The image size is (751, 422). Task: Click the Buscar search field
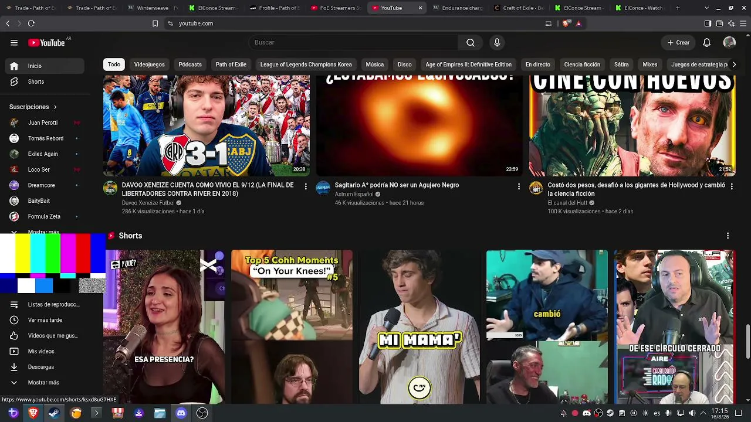pyautogui.click(x=353, y=42)
